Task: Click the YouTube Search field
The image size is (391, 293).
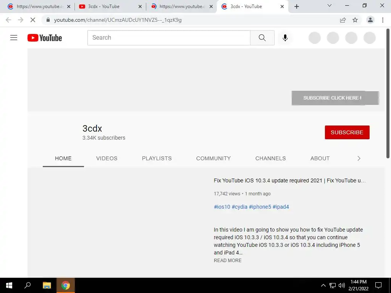Action: 169,38
